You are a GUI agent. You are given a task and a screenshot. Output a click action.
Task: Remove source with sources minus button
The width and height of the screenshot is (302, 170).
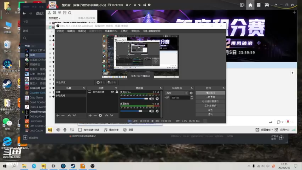click(95, 116)
